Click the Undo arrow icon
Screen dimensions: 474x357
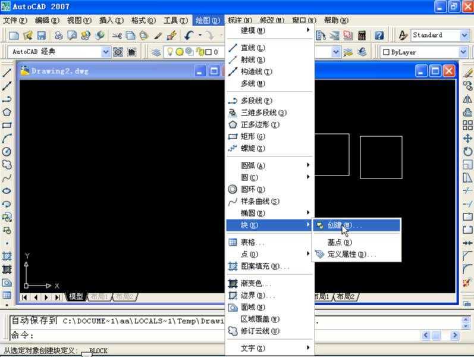pos(189,35)
